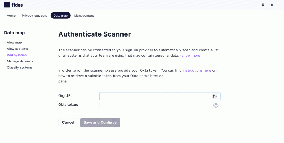The width and height of the screenshot is (284, 143).
Task: Go to the Home tab
Action: click(x=11, y=16)
